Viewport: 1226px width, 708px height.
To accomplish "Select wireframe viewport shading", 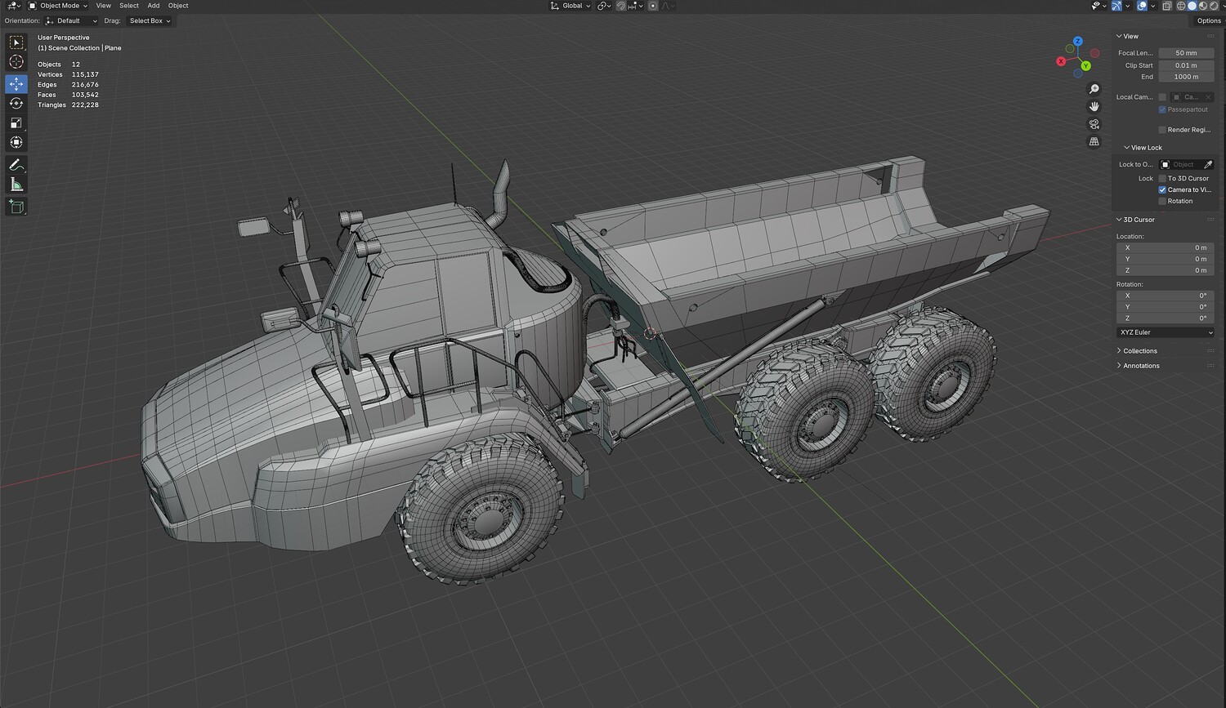I will [x=1181, y=6].
